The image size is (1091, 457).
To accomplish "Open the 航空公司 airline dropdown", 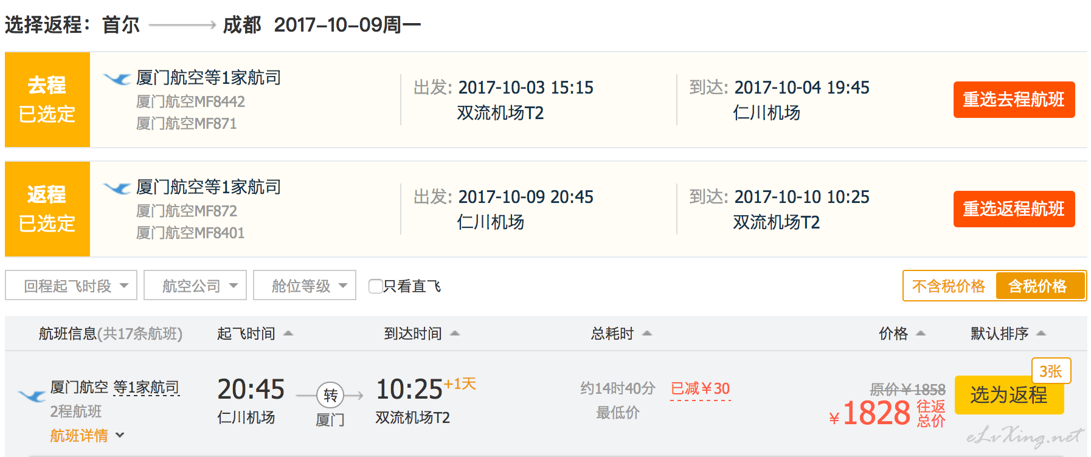I will 195,285.
